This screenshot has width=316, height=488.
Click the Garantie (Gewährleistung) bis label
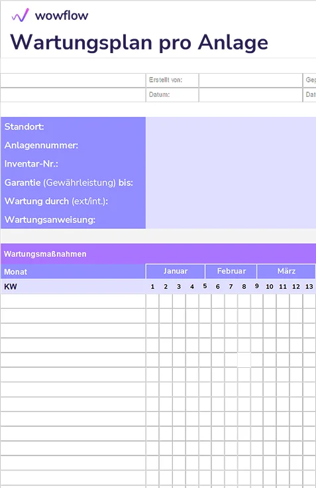pos(69,183)
